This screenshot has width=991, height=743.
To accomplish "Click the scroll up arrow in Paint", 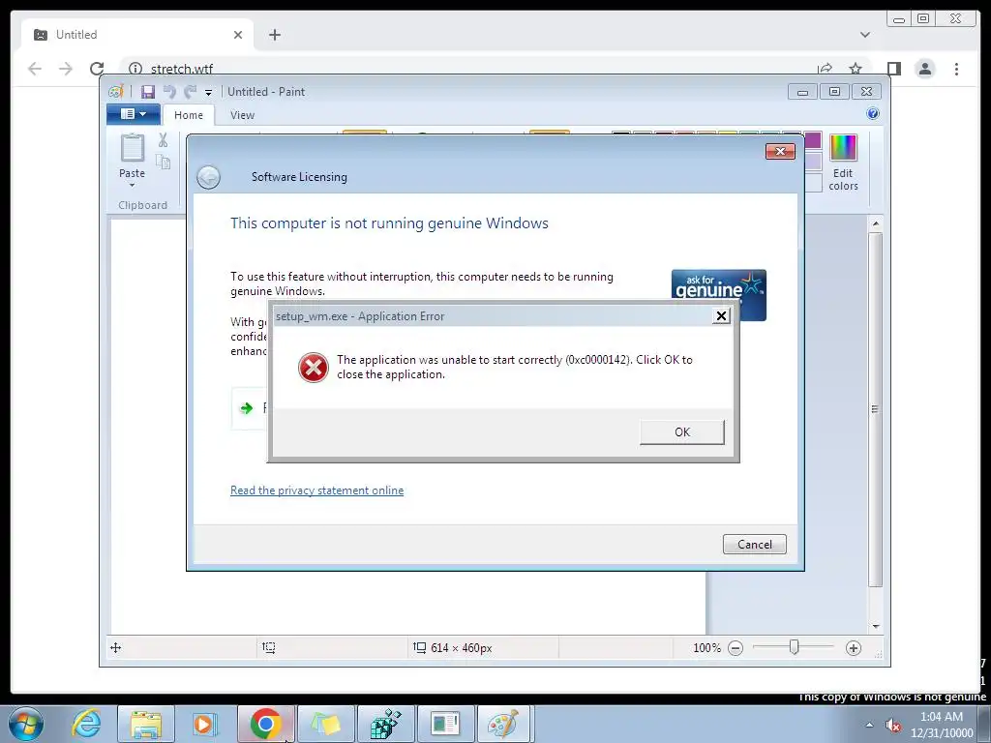I will click(x=876, y=223).
